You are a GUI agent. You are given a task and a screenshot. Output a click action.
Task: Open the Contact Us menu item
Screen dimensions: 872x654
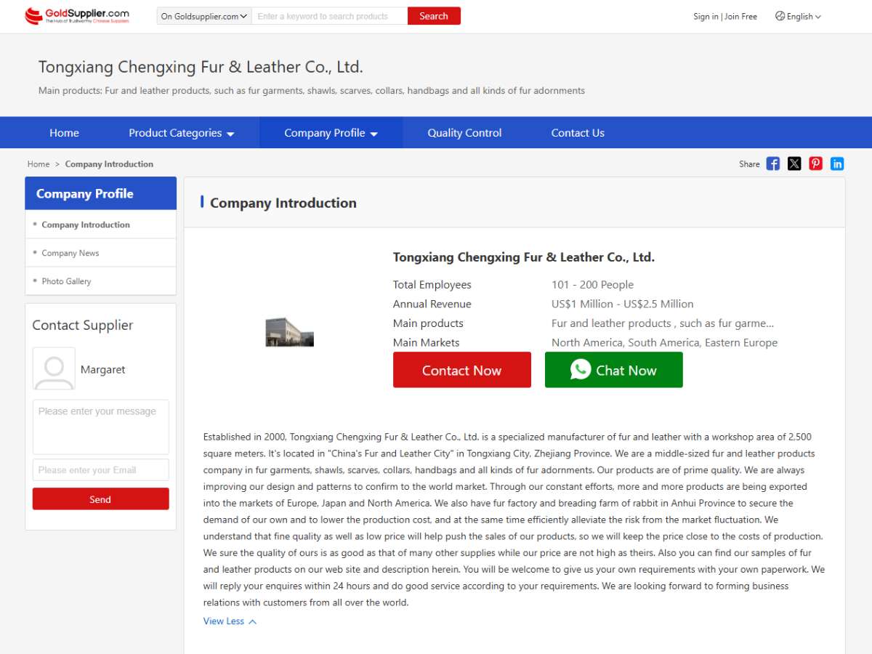coord(578,133)
